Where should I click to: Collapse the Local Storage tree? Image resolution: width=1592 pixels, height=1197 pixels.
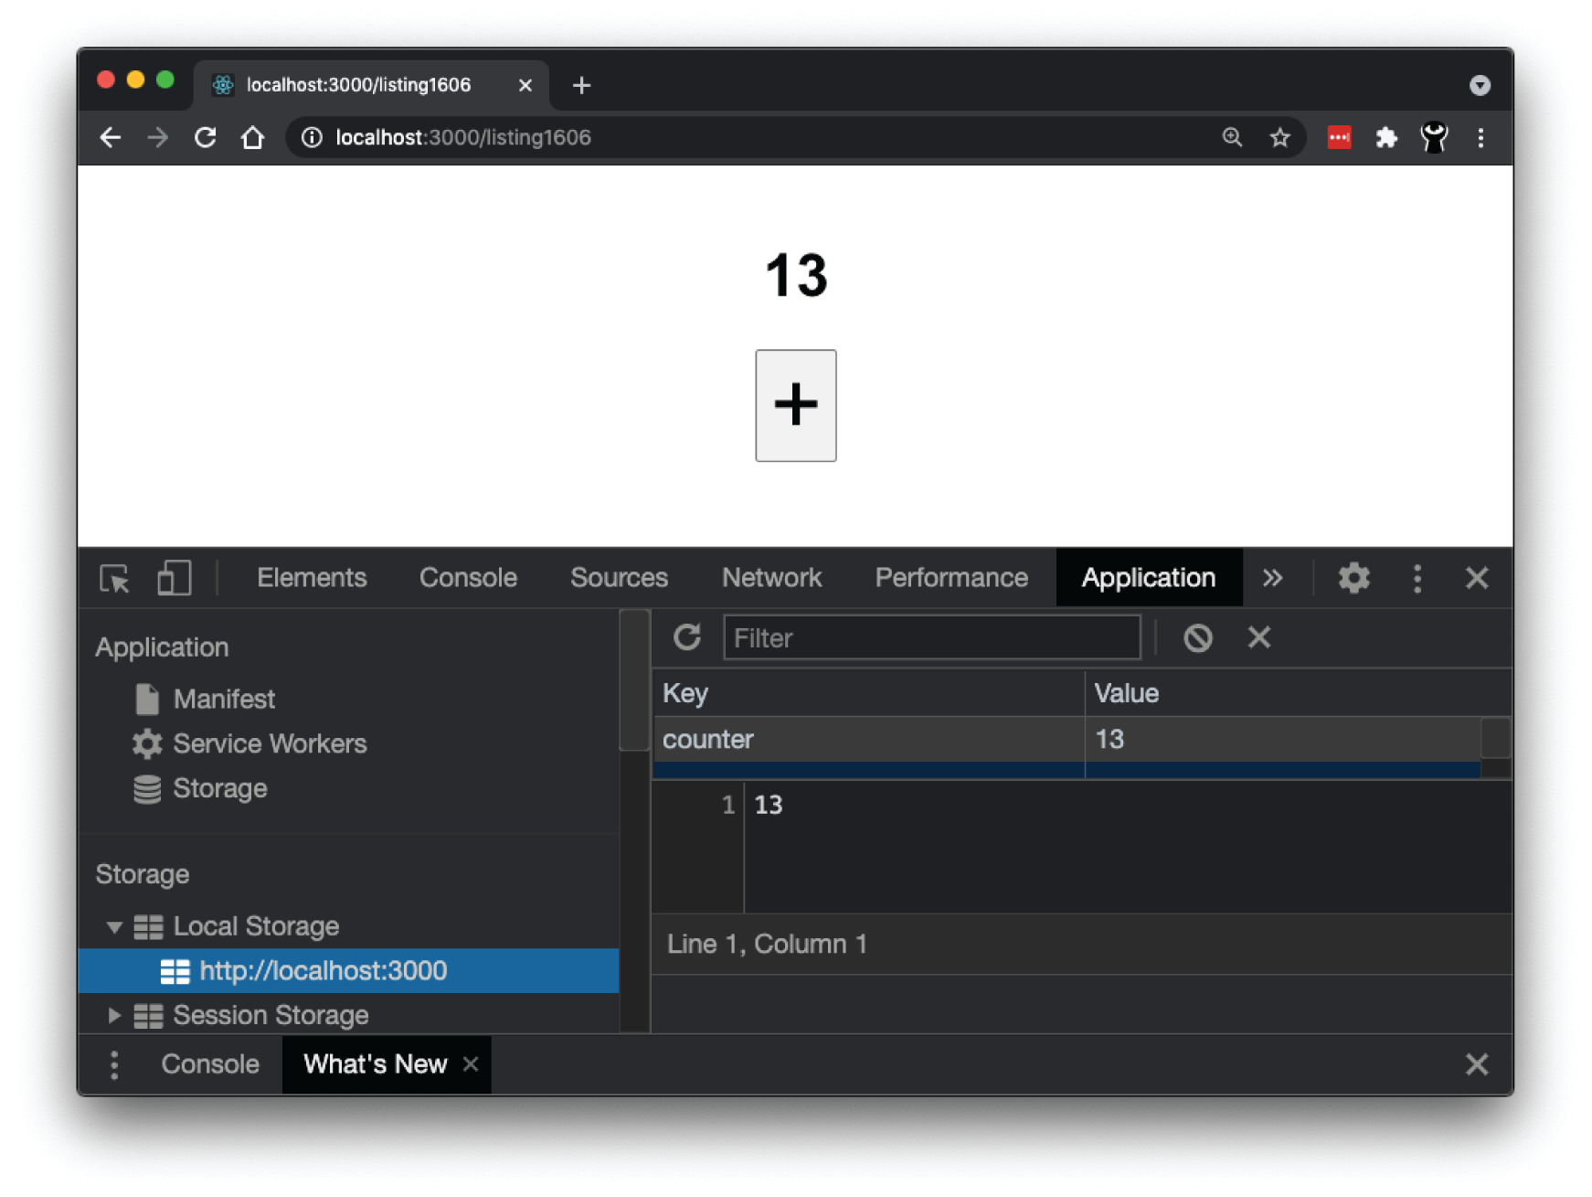[113, 926]
